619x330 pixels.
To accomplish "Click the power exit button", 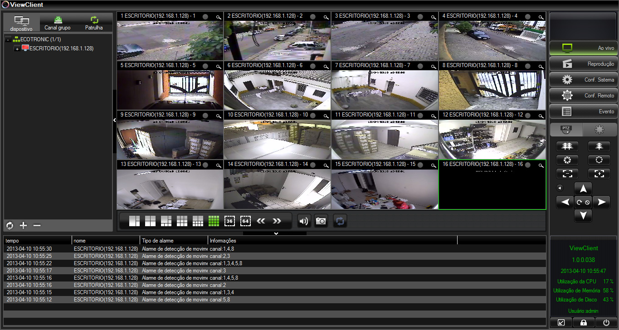I will (606, 323).
